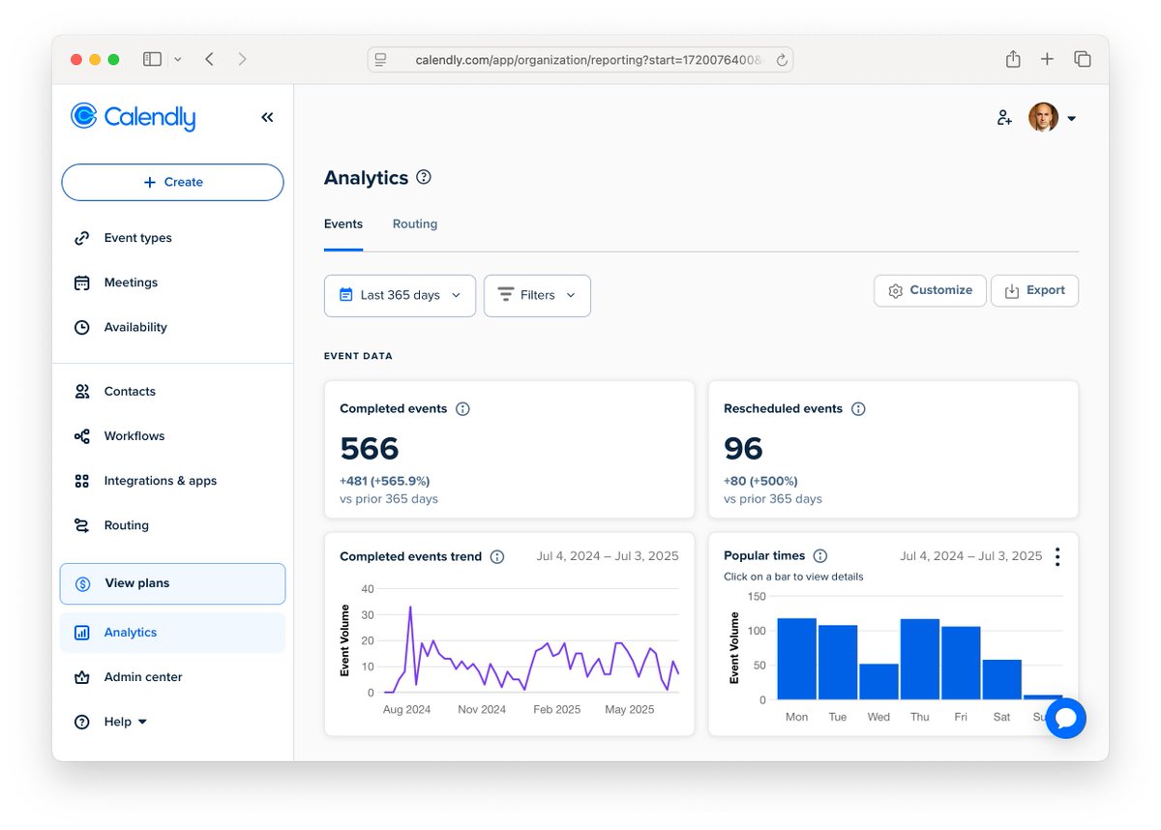Click the Routing sidebar item
Image resolution: width=1161 pixels, height=830 pixels.
pos(126,525)
